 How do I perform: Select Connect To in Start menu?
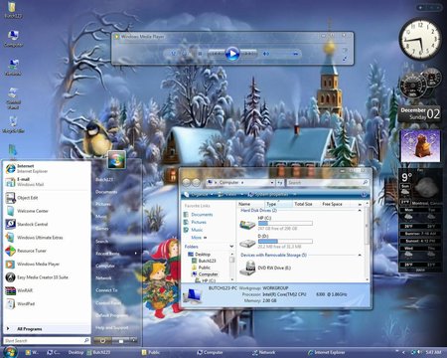tap(106, 290)
